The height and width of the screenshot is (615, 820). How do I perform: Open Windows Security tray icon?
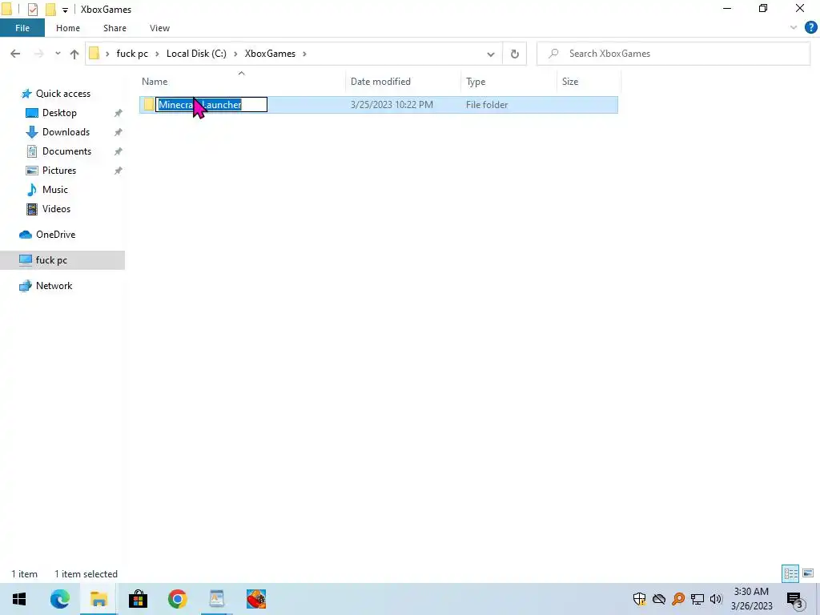(639, 599)
